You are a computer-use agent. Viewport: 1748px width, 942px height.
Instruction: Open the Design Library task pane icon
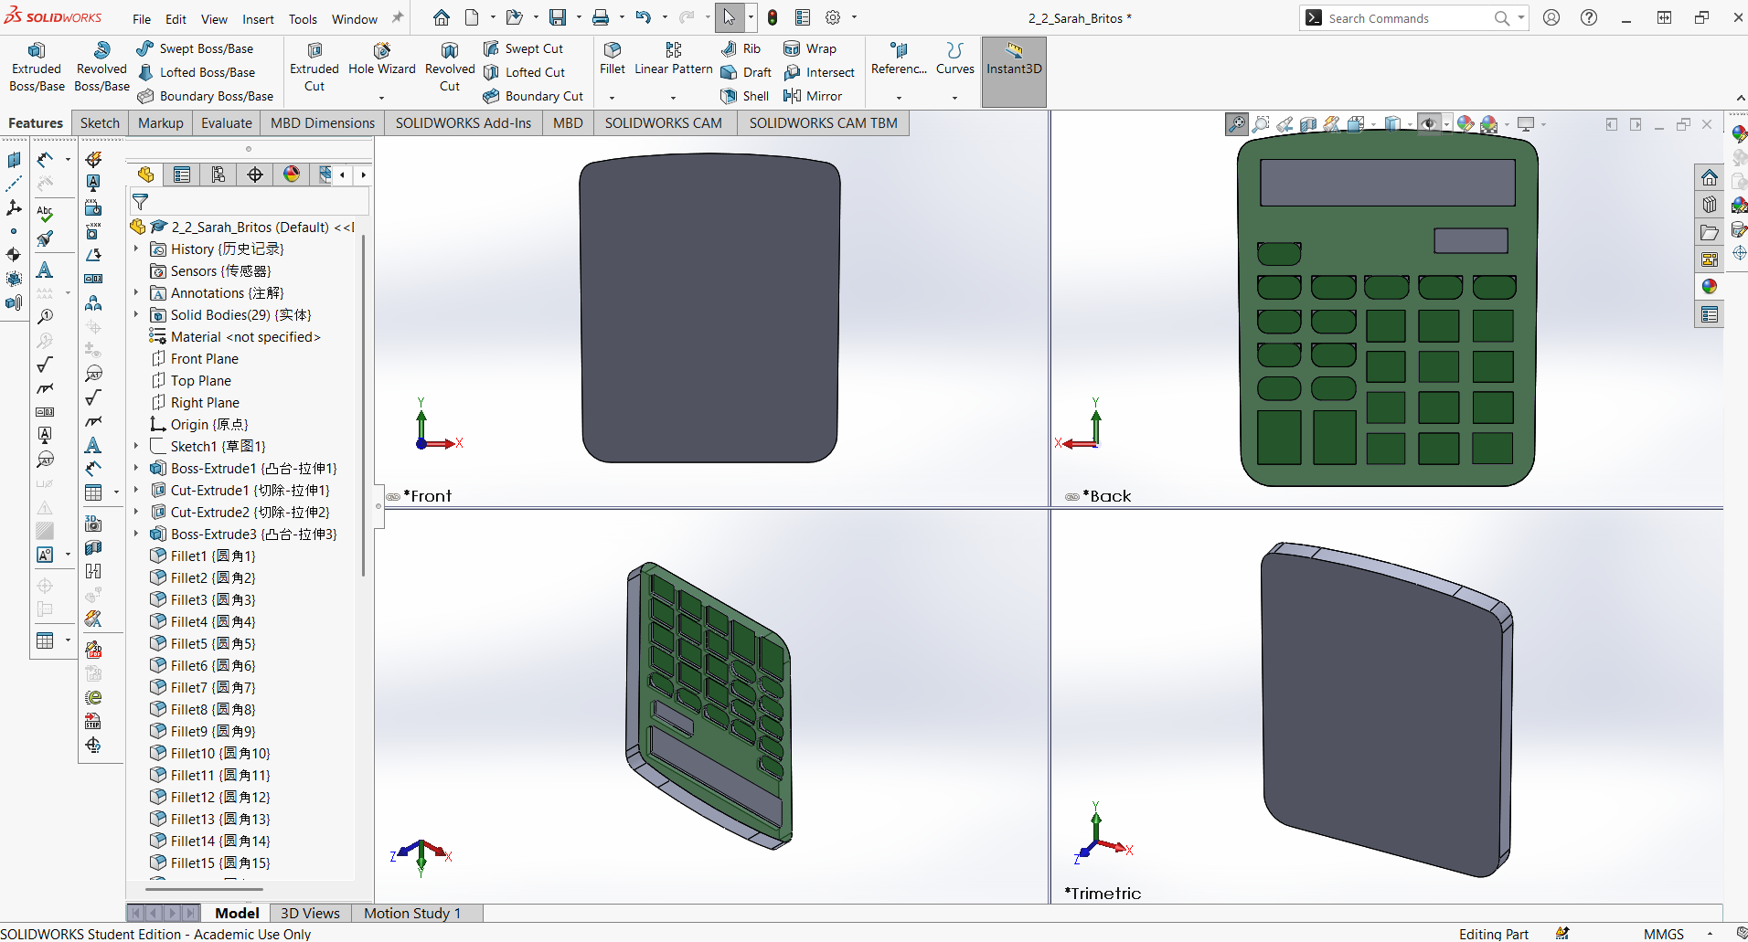pyautogui.click(x=1709, y=205)
